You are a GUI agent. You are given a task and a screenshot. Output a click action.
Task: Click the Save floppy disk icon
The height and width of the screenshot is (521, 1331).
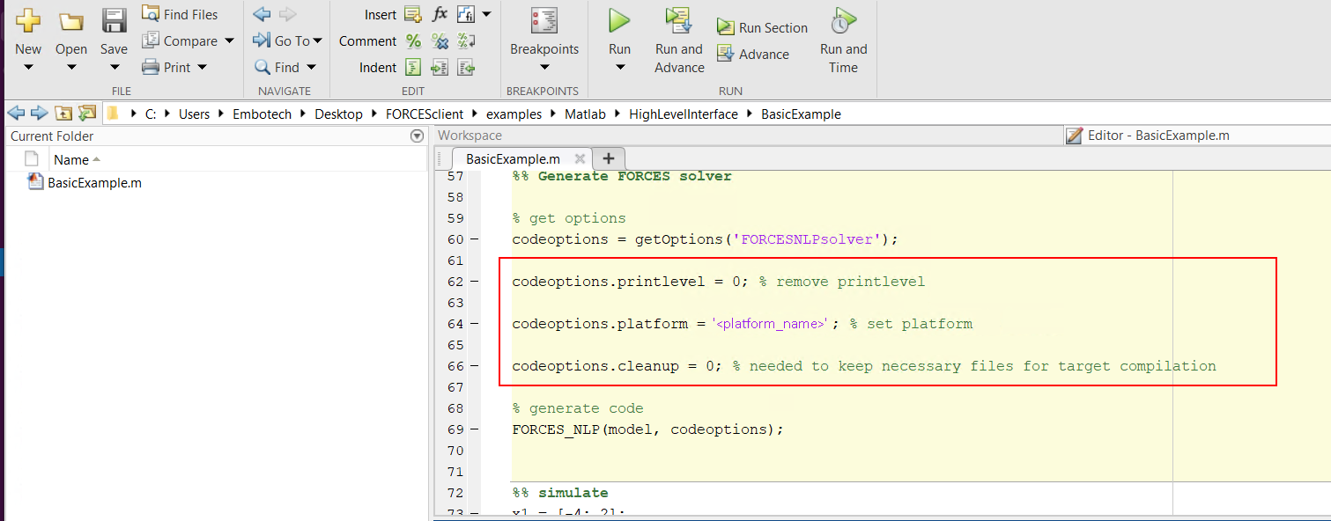114,21
